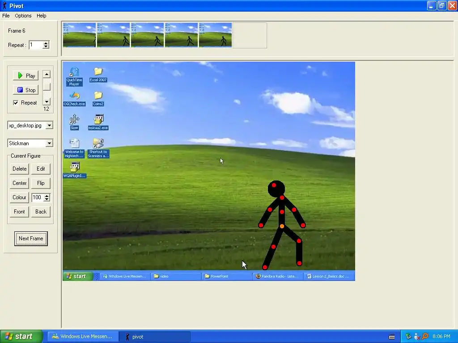458x343 pixels.
Task: Click the red left foot handle
Action: [x=265, y=267]
